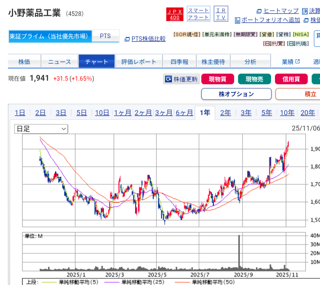Click the [SOR現・信] tag
Screen dimensions: 320x285
(187, 34)
